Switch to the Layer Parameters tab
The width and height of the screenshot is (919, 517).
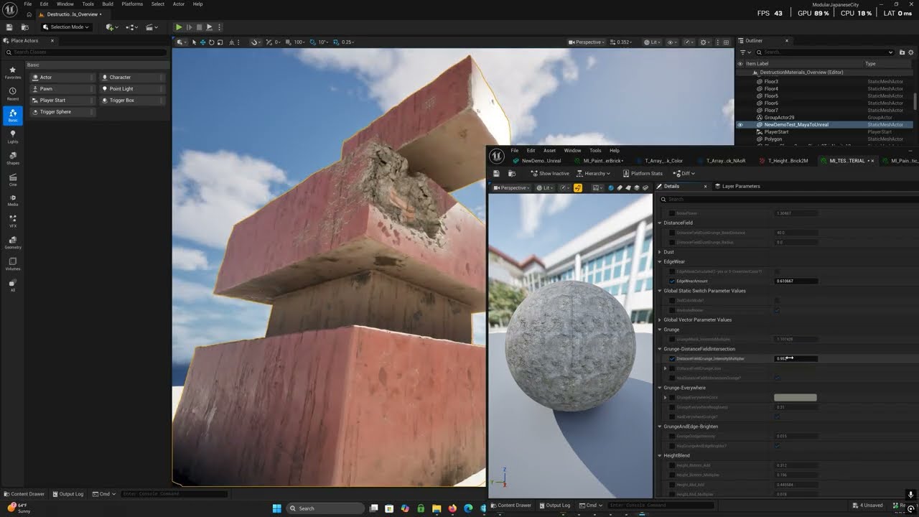point(737,186)
